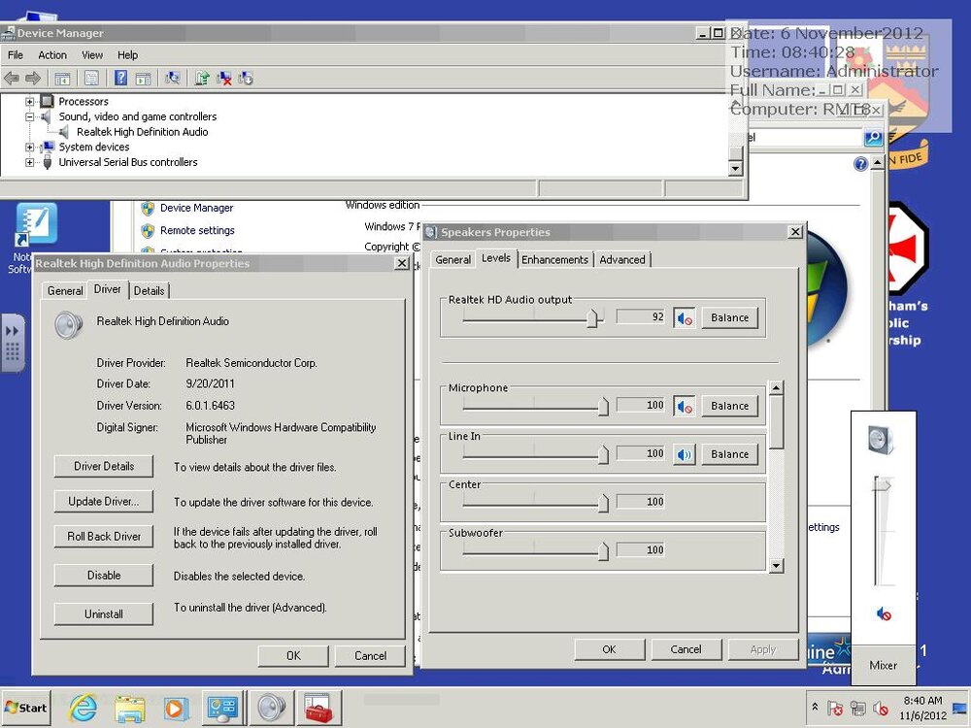Click Uninstall device toolbar icon with red X

pos(224,78)
